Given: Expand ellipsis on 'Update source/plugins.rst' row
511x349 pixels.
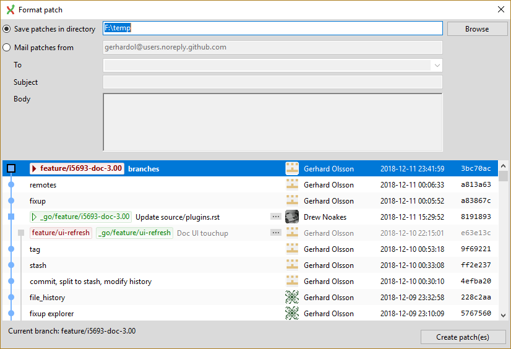Looking at the screenshot, I should coord(276,217).
